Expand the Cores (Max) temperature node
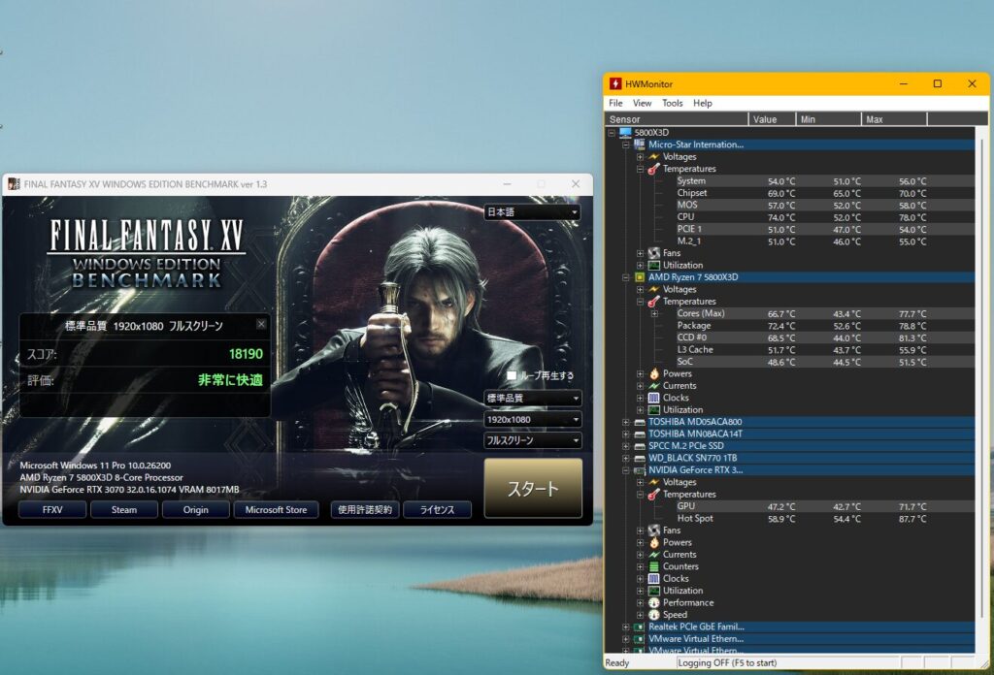994x675 pixels. tap(654, 313)
